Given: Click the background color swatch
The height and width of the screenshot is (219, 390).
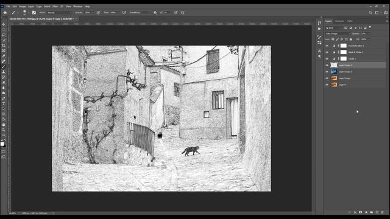Looking at the screenshot, I should (4, 146).
